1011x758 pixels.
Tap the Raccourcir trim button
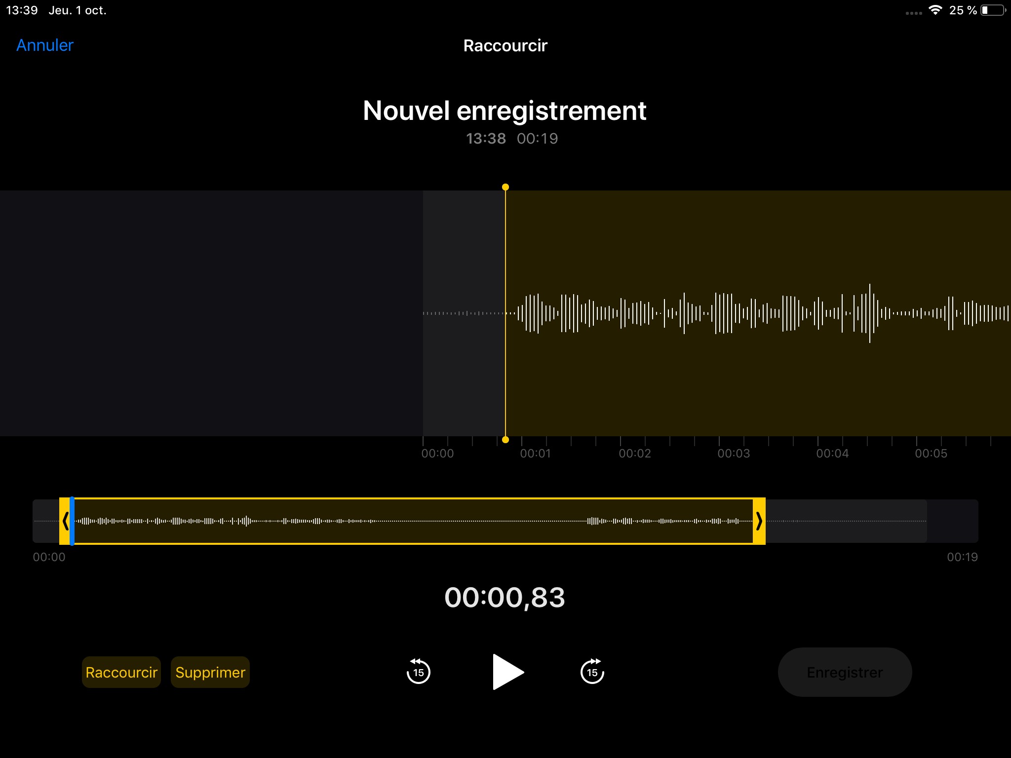[121, 672]
